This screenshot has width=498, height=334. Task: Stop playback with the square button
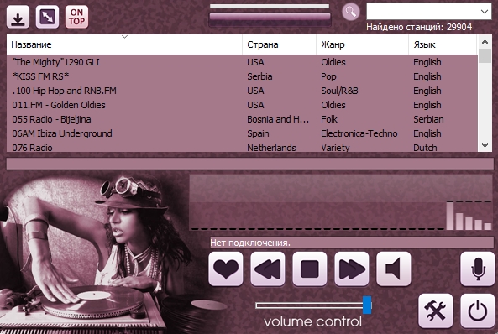(x=310, y=269)
